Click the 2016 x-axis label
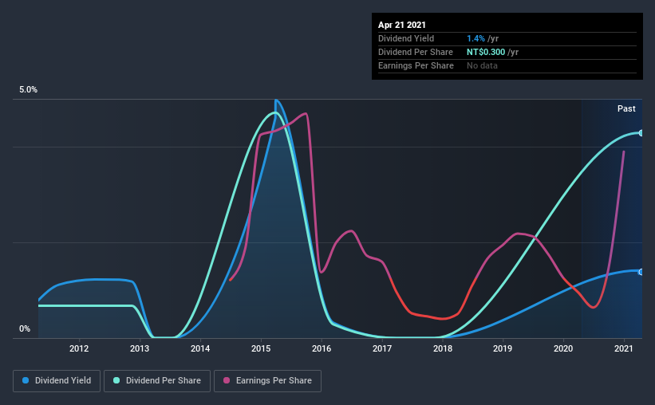Screen dimensions: 655x405 322,348
